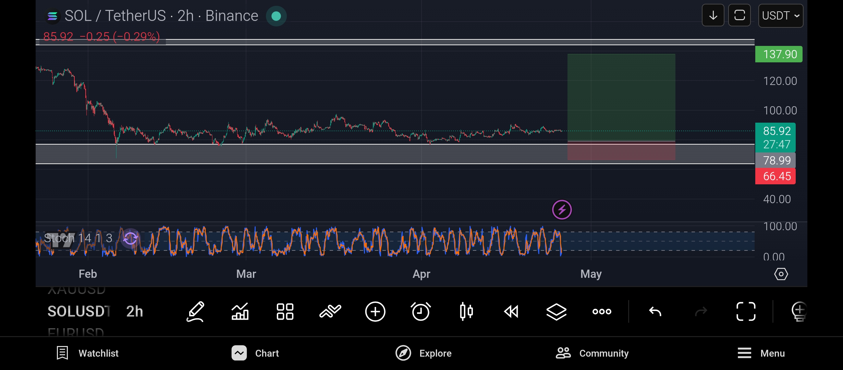The image size is (843, 370).
Task: Open chart settings hexagon icon near the time axis
Action: point(781,274)
